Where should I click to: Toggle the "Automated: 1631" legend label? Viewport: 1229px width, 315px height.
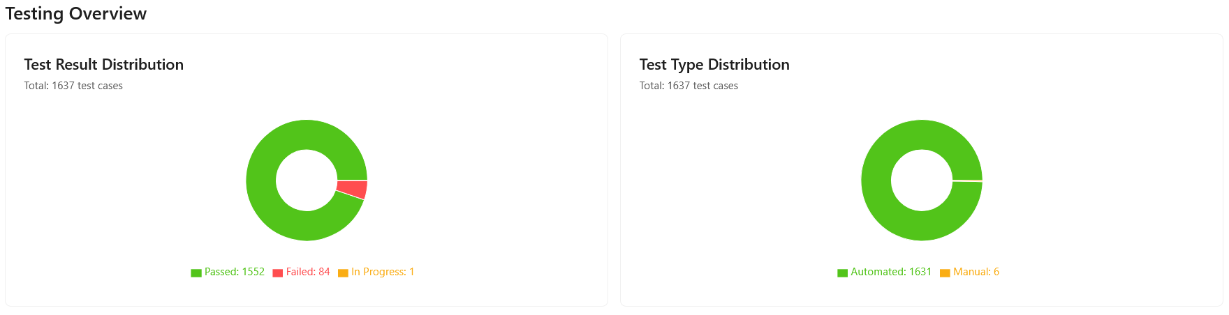tap(891, 272)
